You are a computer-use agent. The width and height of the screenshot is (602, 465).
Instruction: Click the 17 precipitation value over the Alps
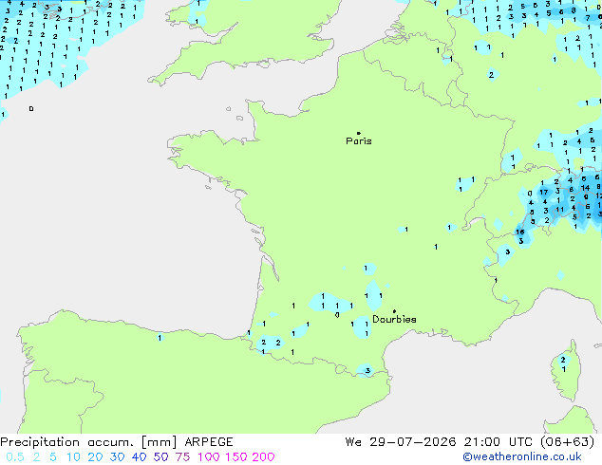tap(544, 193)
